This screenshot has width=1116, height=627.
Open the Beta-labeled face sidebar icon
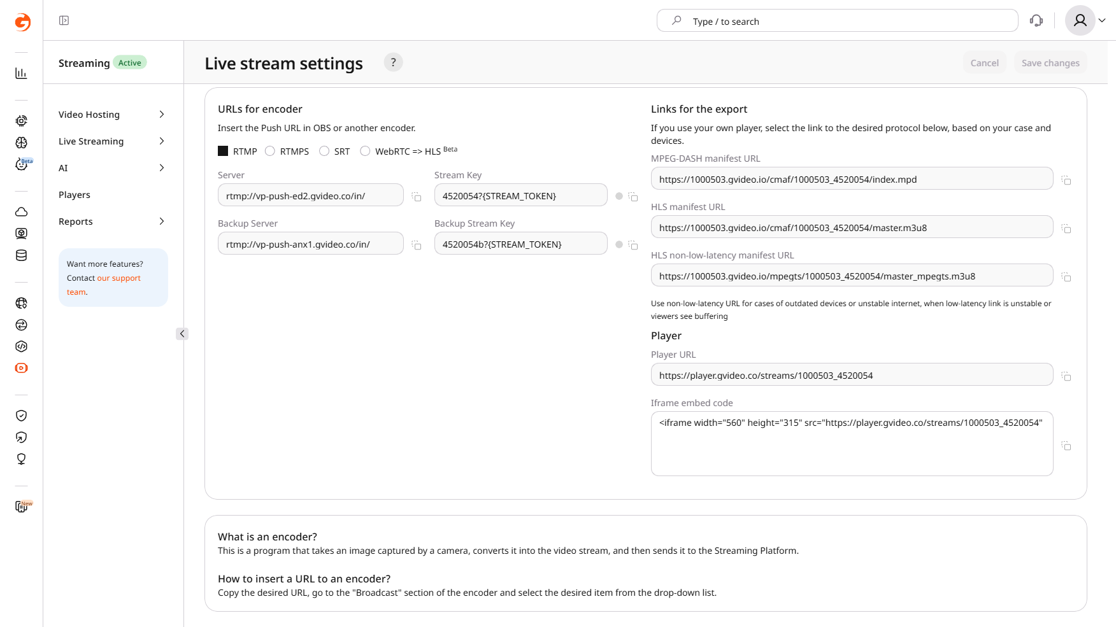pos(22,164)
